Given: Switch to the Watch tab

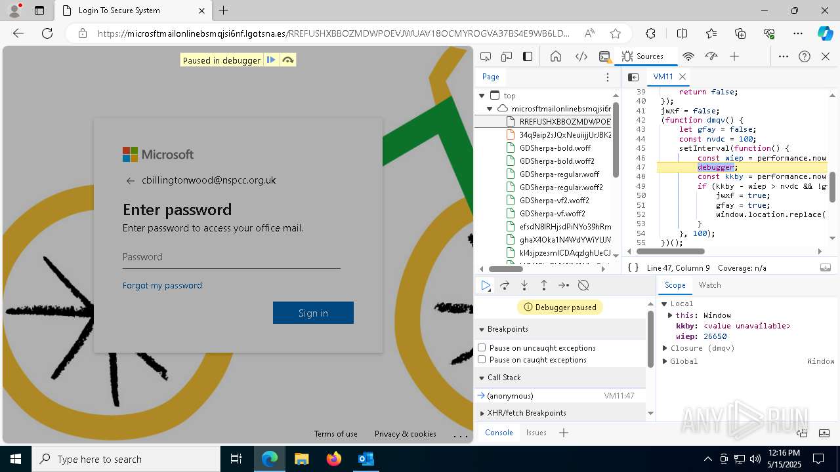Looking at the screenshot, I should [x=709, y=285].
